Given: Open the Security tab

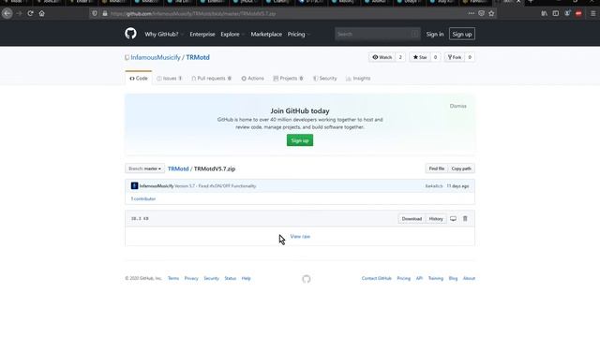Looking at the screenshot, I should point(325,79).
